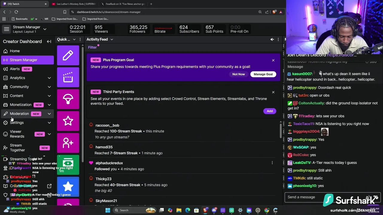The image size is (383, 215).
Task: Open Discord from the taskbar
Action: [x=214, y=210]
